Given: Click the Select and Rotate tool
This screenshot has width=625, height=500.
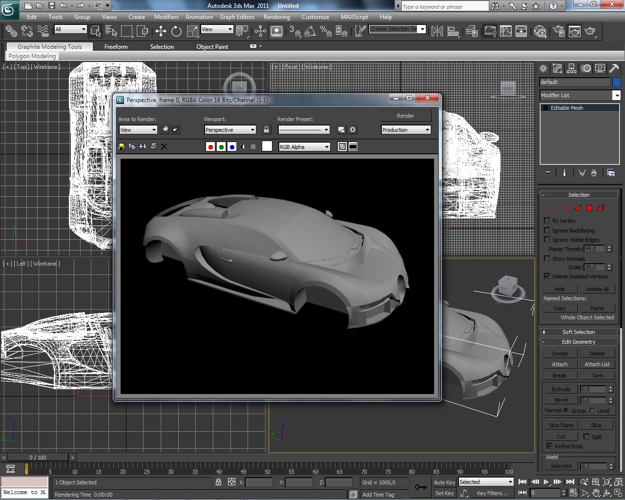Looking at the screenshot, I should click(176, 31).
